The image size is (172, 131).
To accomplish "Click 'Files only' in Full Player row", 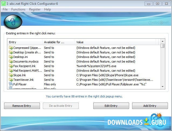I will pos(50,84).
